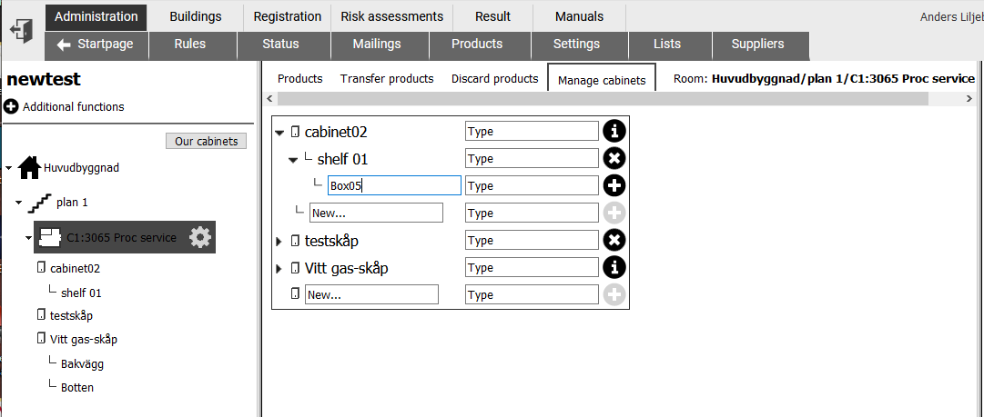
Task: Open room settings gear for C1:3065
Action: coord(201,237)
